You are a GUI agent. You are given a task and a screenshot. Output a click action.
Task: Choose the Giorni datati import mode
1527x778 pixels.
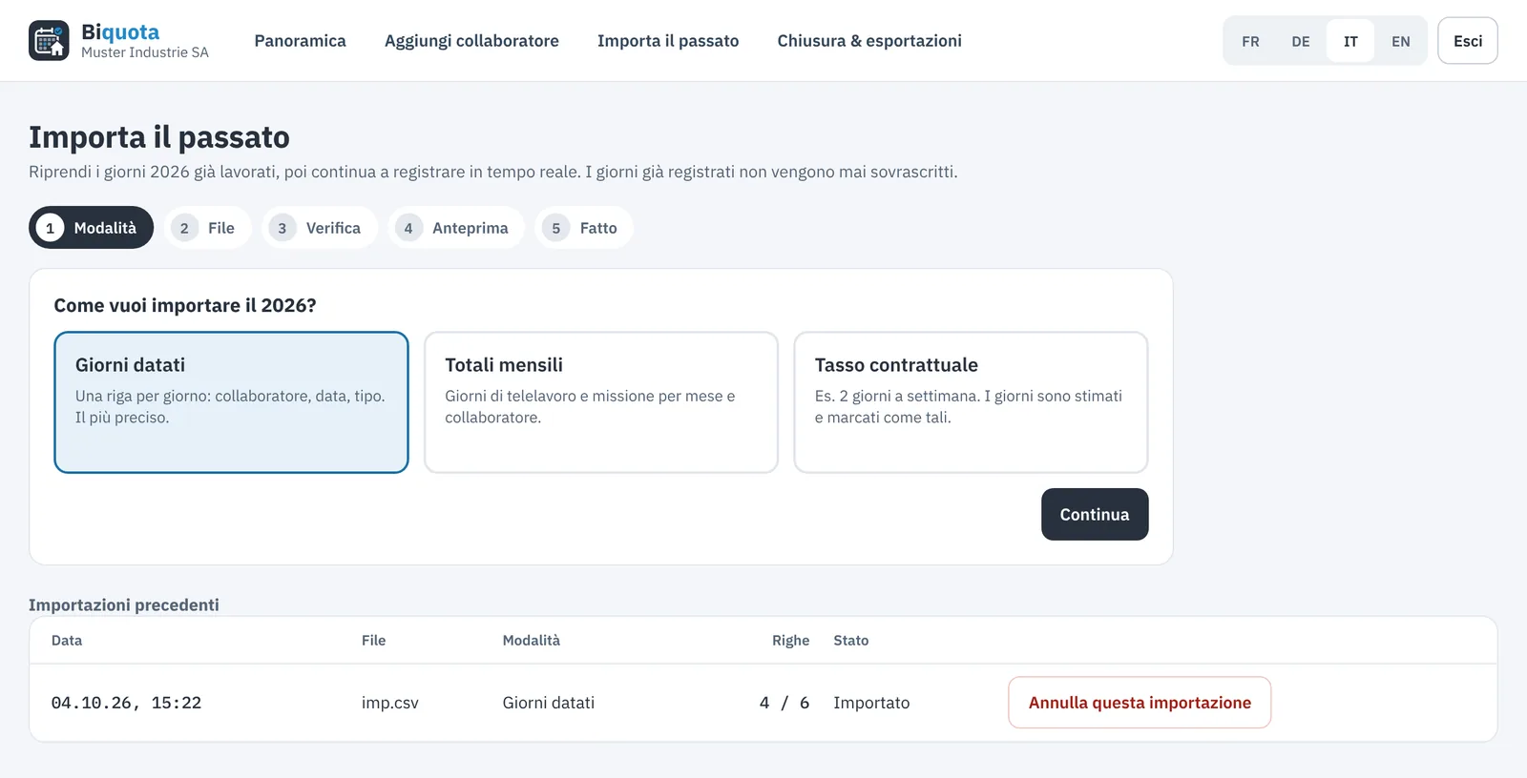pos(231,402)
